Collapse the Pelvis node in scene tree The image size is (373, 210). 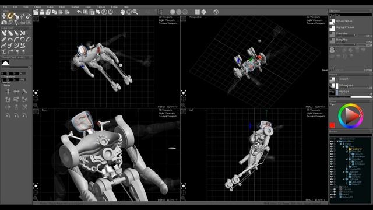340,144
